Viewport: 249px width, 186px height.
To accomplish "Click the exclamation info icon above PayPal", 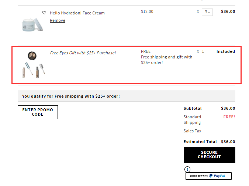I will pyautogui.click(x=187, y=169).
